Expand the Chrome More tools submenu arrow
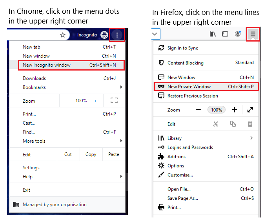Screen dimensions: 273x221 pos(121,141)
